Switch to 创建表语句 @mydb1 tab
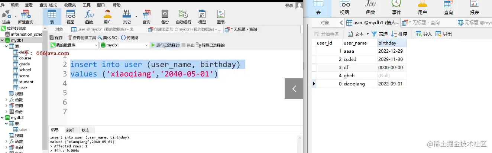This screenshot has width=492, height=153. (x=184, y=29)
